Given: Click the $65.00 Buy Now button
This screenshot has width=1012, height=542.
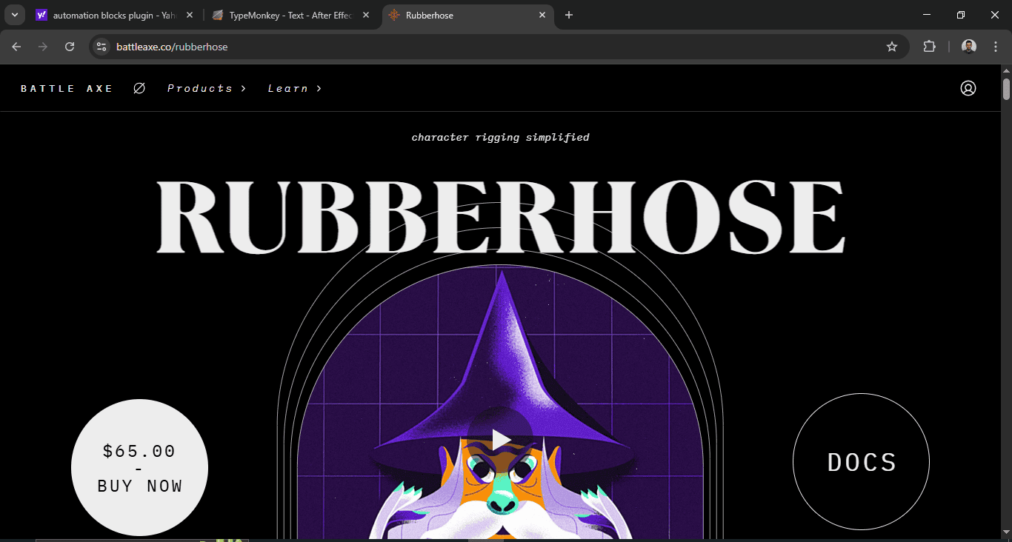Looking at the screenshot, I should point(139,468).
